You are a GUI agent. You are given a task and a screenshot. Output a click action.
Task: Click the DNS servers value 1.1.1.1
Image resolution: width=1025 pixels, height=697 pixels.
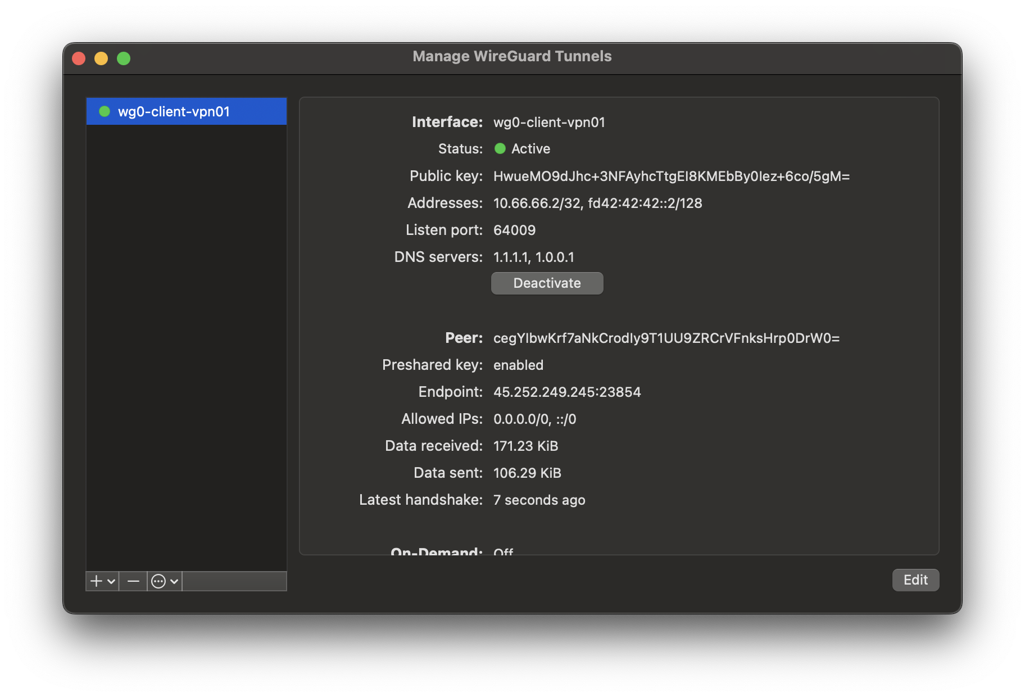pyautogui.click(x=510, y=257)
